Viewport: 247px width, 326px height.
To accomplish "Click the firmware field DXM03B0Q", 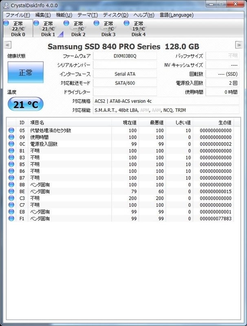I will tap(125, 56).
